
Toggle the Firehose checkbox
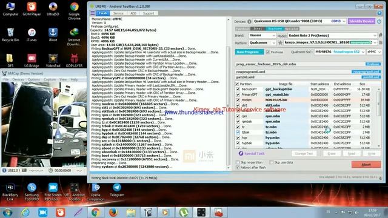(x=268, y=52)
